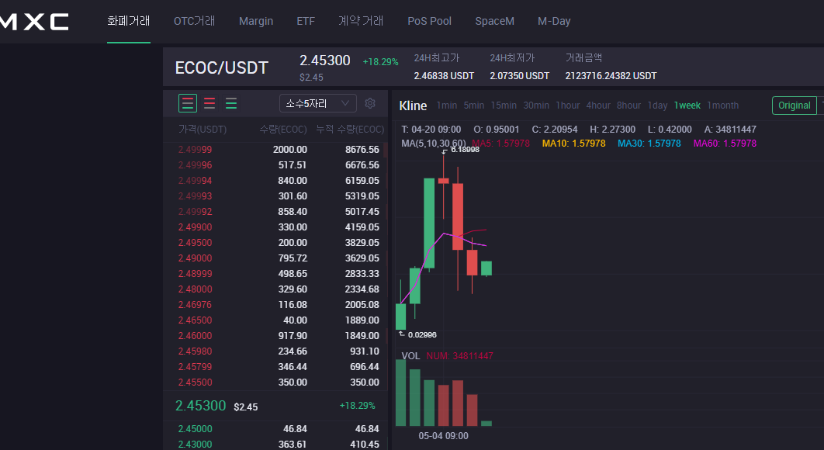Viewport: 824px width, 450px height.
Task: Click sell order price 2.49500
Action: click(195, 242)
